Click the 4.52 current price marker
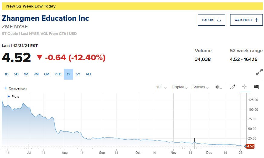264x158 pixels. [250, 146]
